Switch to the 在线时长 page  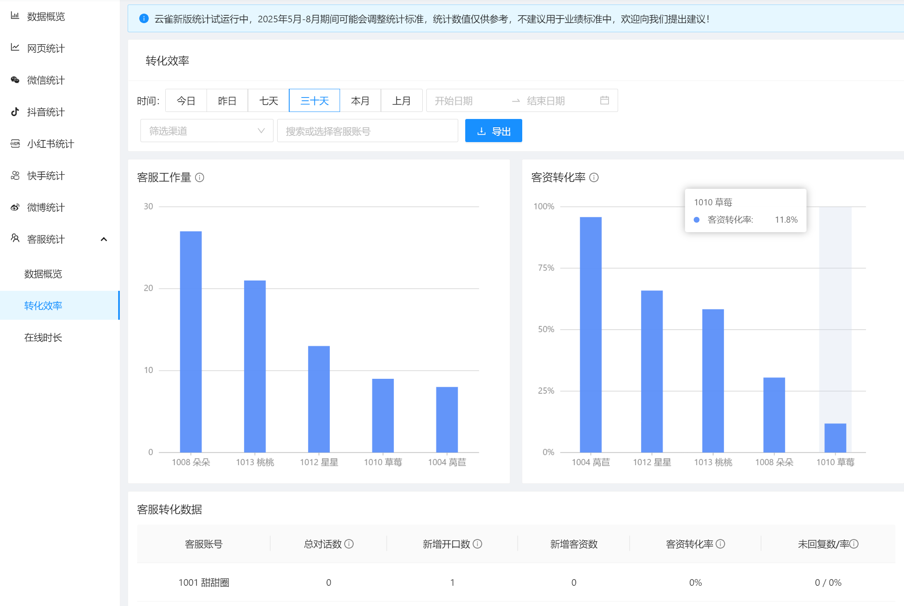point(43,337)
